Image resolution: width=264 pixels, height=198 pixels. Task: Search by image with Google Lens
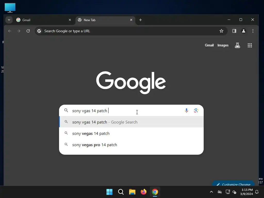coord(196,111)
